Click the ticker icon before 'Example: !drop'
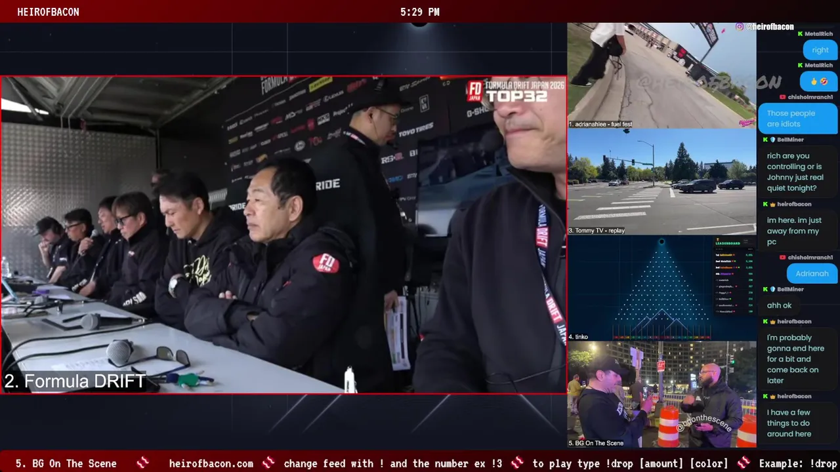Viewport: 840px width, 472px height. pos(744,463)
